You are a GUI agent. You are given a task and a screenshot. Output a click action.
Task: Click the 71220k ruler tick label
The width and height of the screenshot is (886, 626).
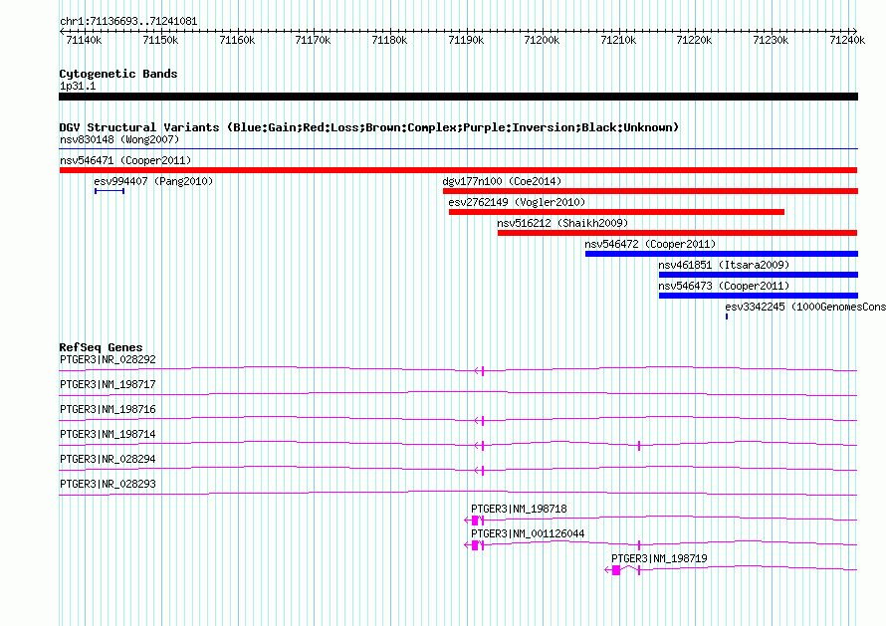[x=695, y=40]
